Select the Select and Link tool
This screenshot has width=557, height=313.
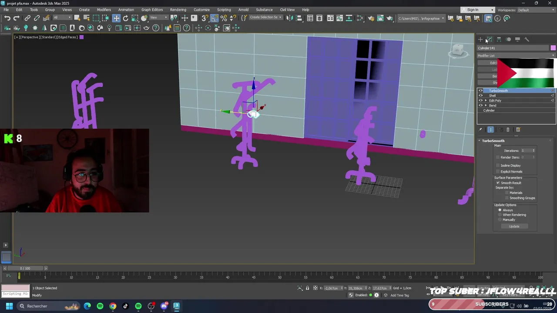point(27,18)
